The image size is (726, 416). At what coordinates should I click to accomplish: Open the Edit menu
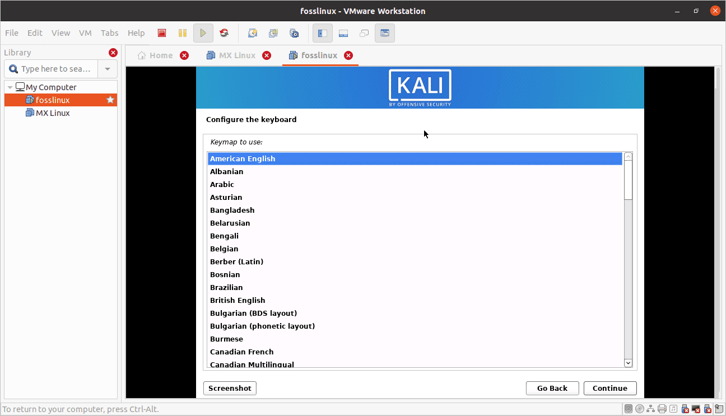click(x=35, y=33)
